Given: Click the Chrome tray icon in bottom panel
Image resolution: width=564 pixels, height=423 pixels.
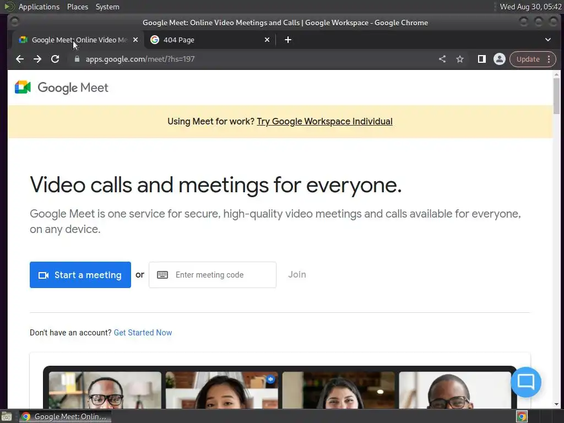Looking at the screenshot, I should 522,416.
